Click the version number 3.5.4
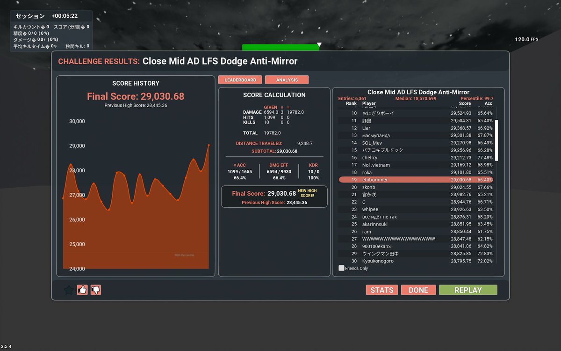 click(6, 347)
